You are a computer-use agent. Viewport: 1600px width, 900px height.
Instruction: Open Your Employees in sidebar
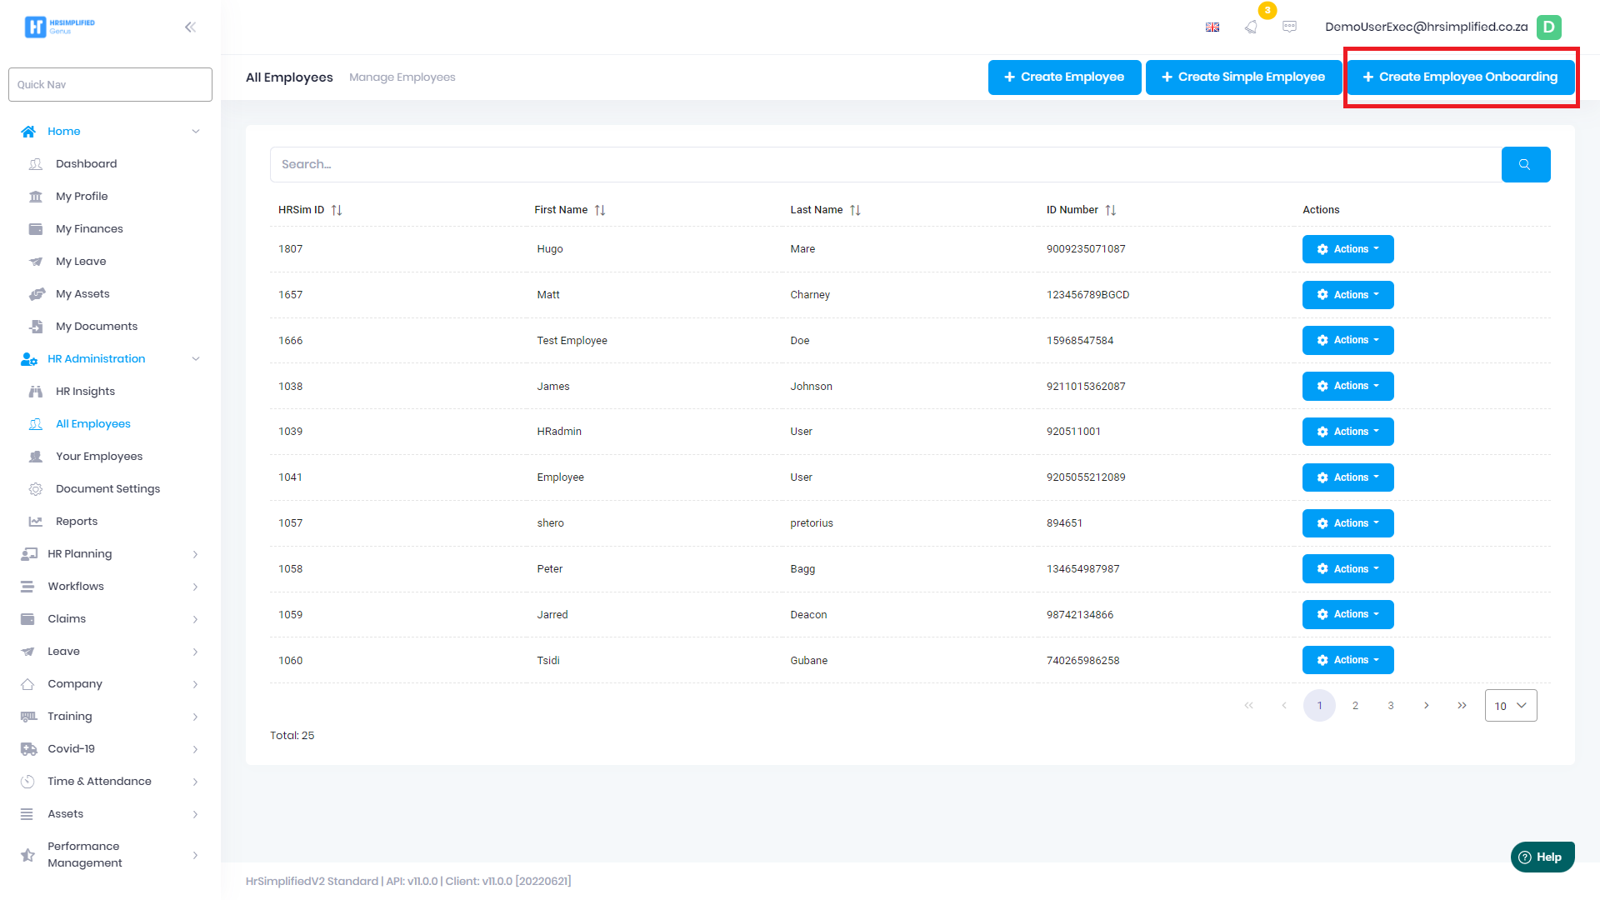click(99, 457)
